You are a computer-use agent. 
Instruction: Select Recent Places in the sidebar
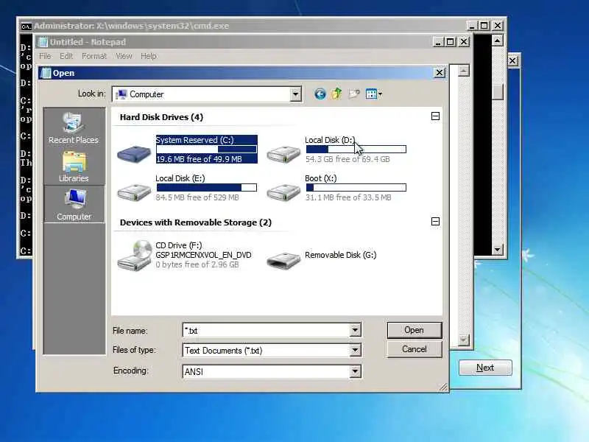[x=74, y=128]
